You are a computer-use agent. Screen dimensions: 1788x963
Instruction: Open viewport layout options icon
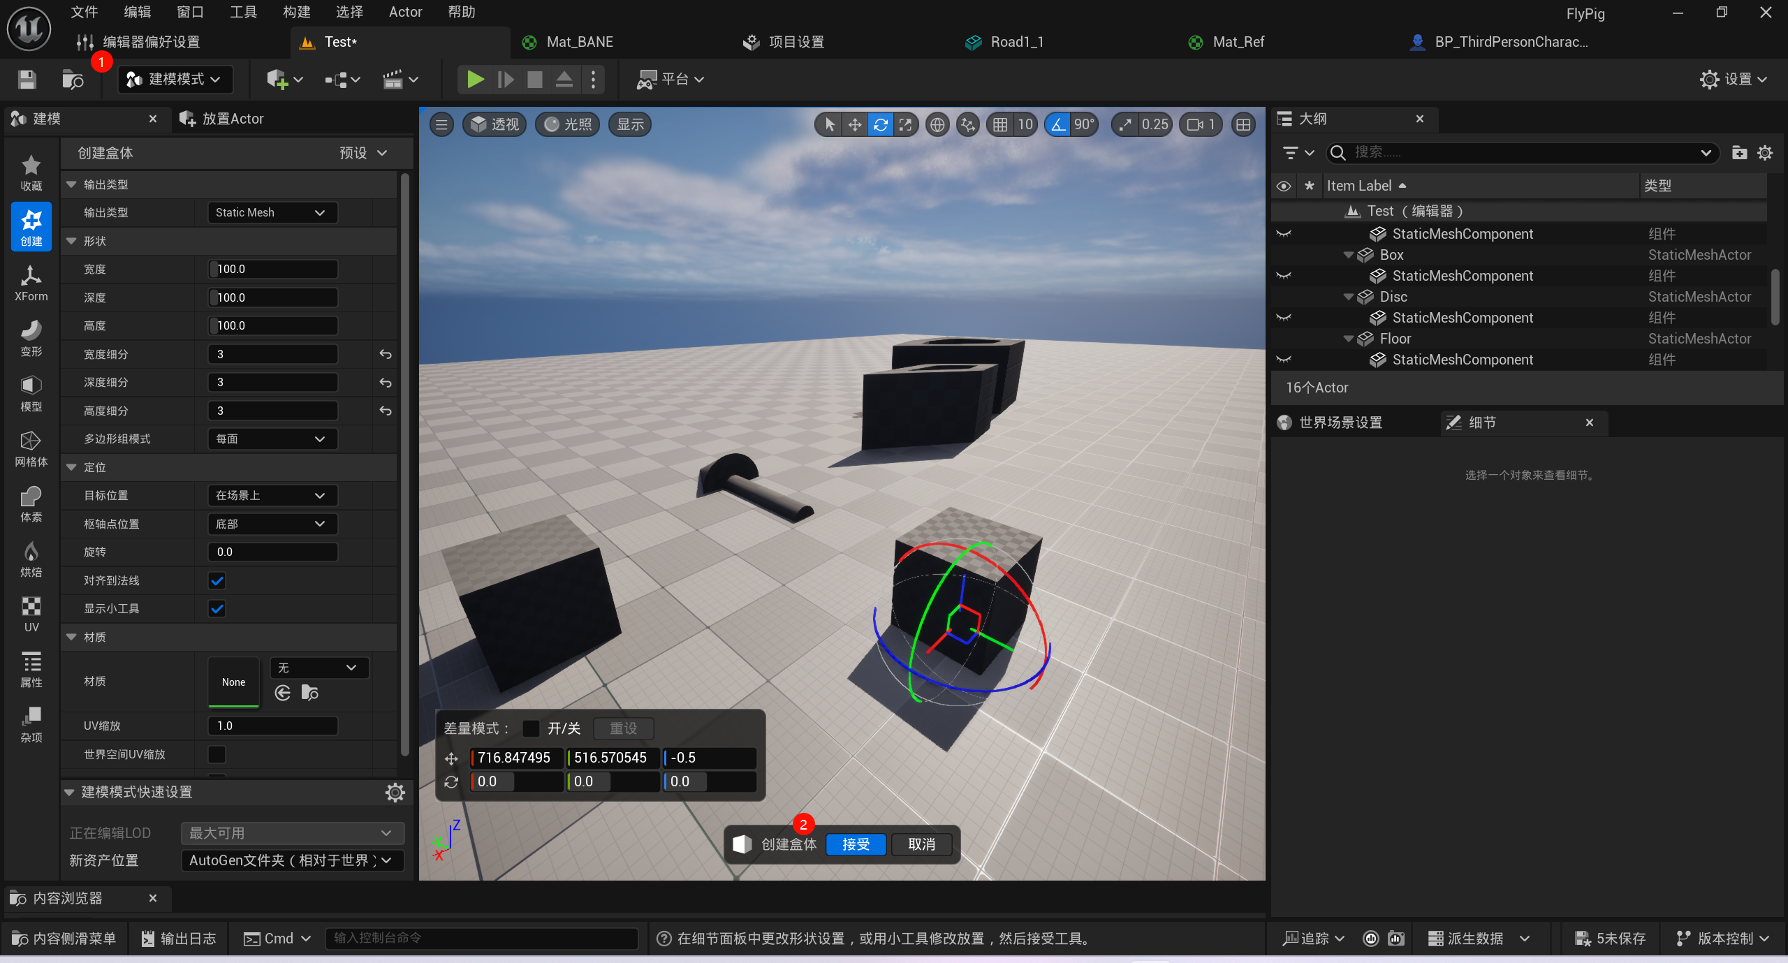(x=1243, y=125)
